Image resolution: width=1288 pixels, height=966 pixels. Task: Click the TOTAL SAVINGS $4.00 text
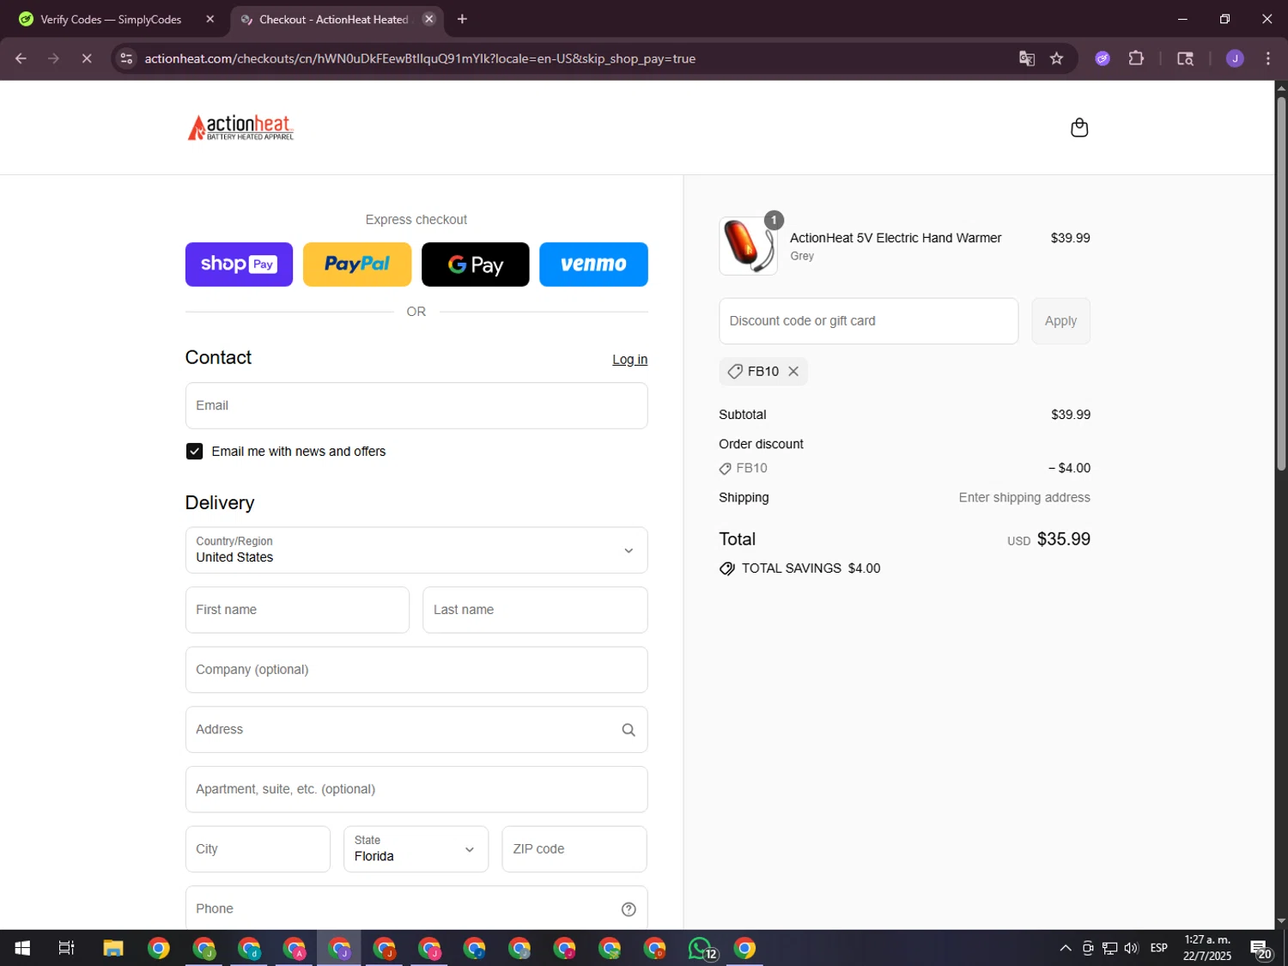pos(811,568)
